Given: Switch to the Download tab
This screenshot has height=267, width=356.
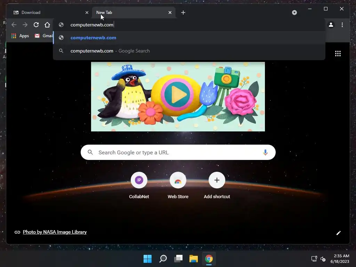Looking at the screenshot, I should 50,13.
